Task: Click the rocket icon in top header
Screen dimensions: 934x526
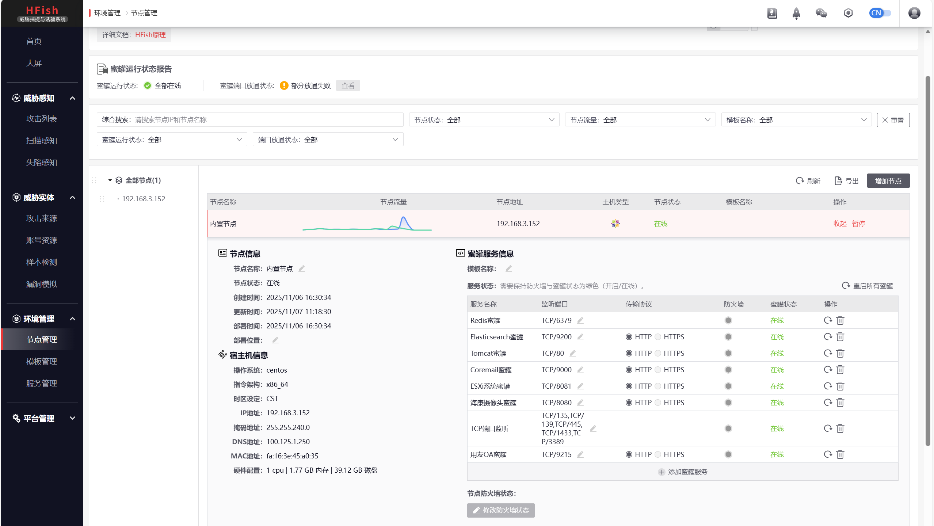Action: [x=796, y=14]
